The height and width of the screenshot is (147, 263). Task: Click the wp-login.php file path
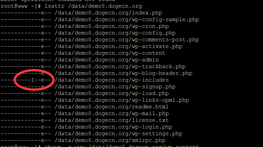113,127
